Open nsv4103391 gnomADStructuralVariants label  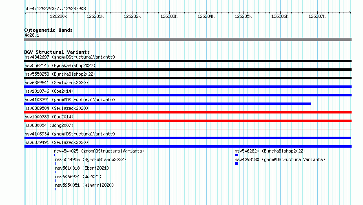(x=70, y=100)
